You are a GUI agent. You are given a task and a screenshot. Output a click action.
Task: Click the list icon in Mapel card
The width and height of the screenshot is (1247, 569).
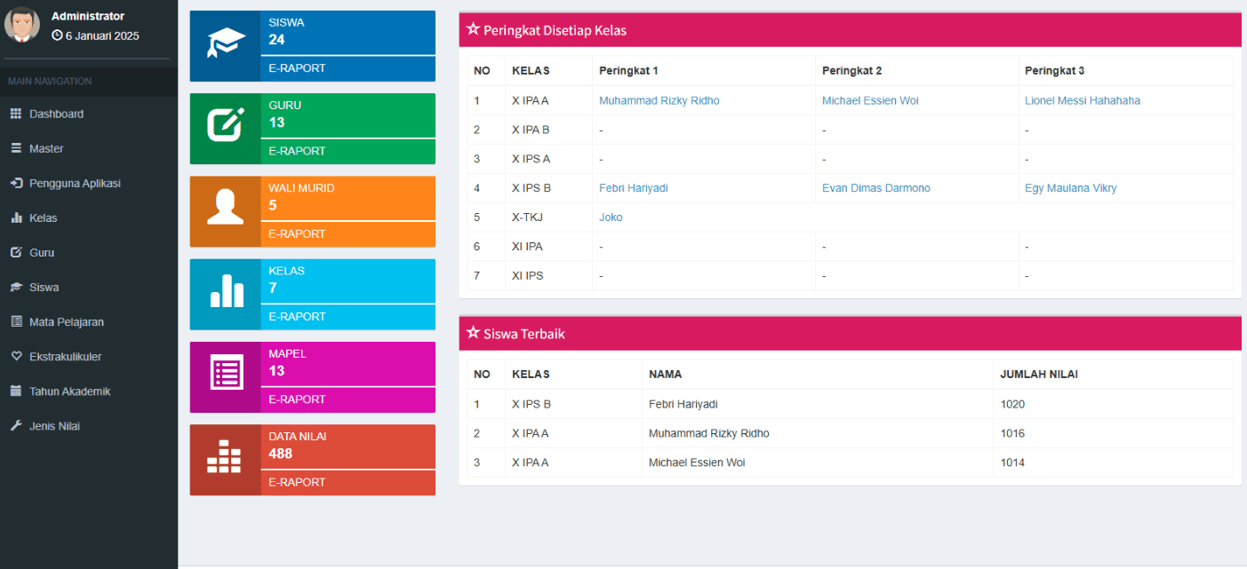tap(226, 373)
